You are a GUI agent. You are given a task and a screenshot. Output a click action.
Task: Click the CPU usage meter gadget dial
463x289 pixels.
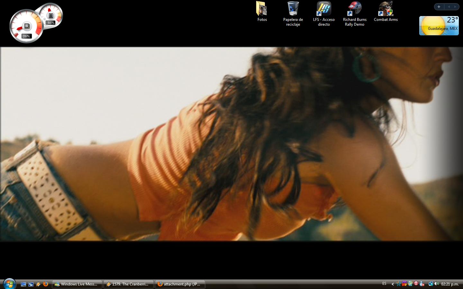tap(26, 26)
